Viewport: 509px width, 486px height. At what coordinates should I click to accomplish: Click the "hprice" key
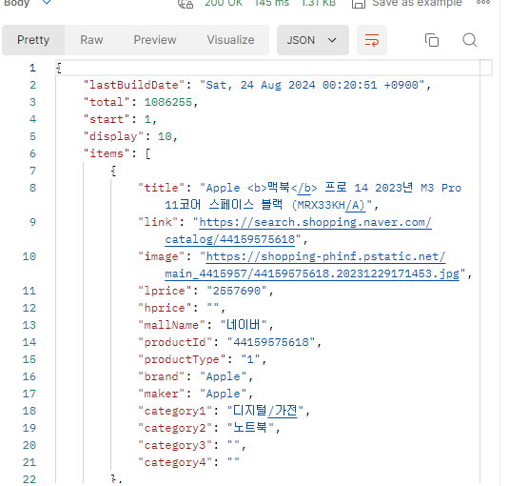coord(165,308)
